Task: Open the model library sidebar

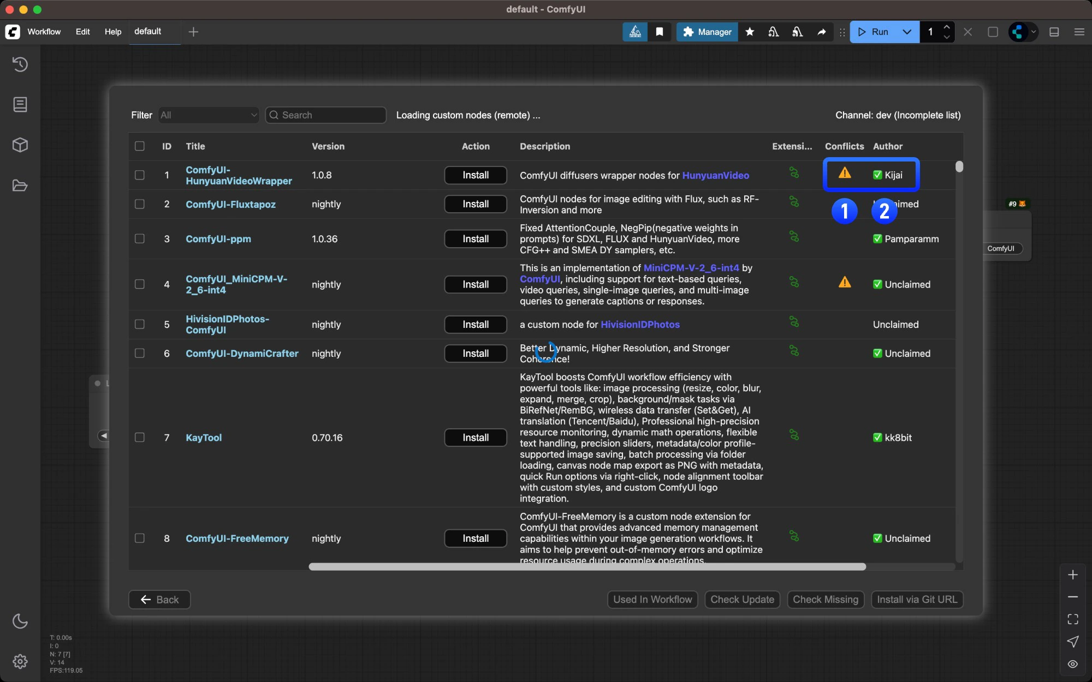Action: point(20,145)
